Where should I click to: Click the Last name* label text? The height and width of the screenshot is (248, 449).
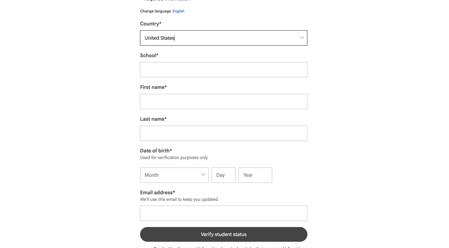[153, 119]
